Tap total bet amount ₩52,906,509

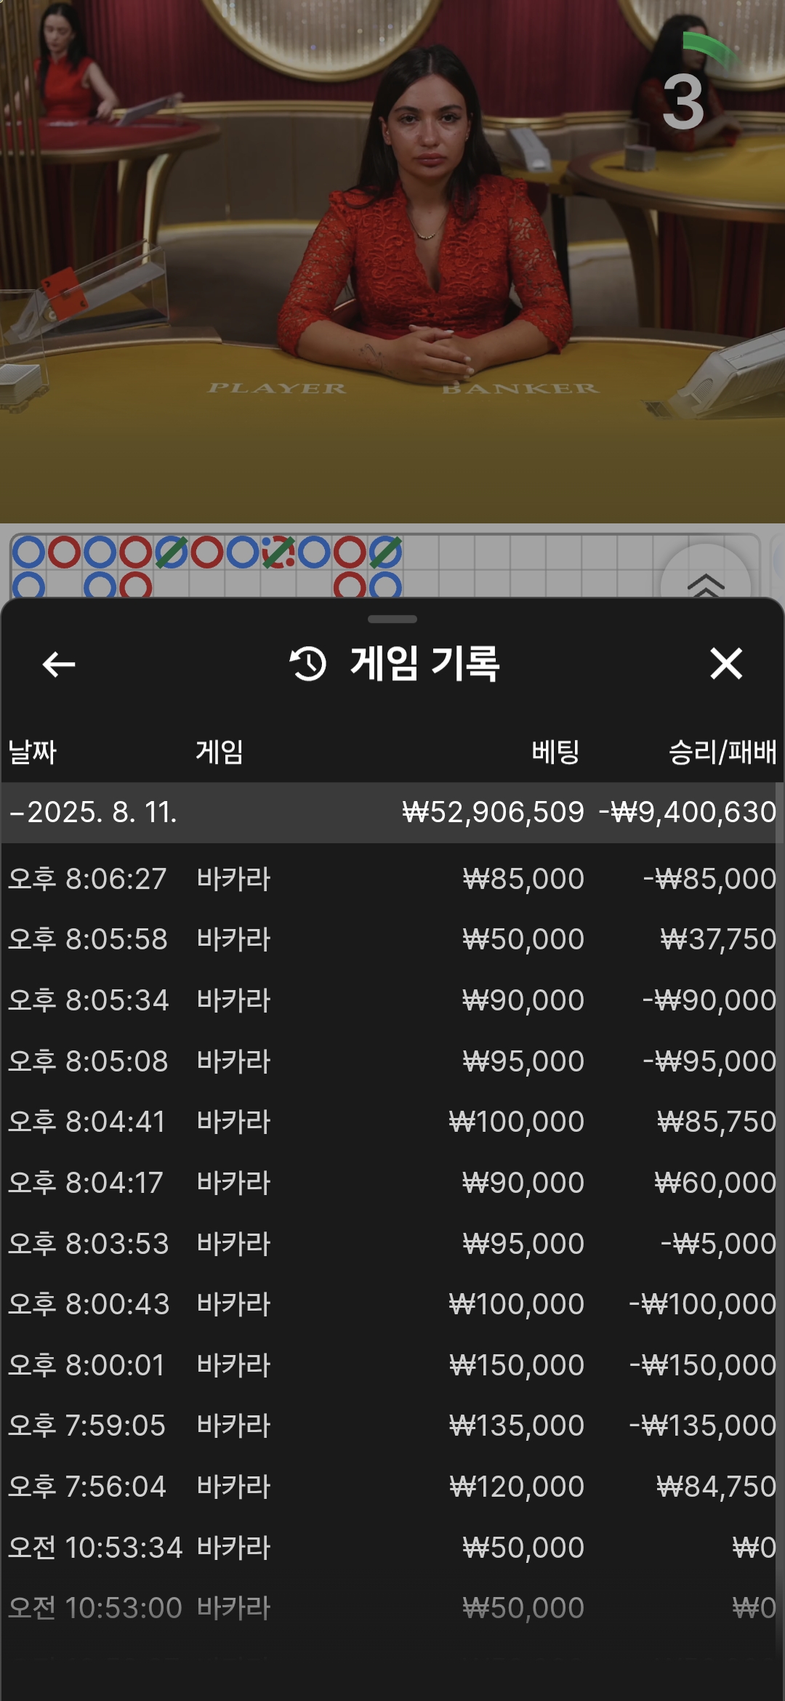point(494,812)
